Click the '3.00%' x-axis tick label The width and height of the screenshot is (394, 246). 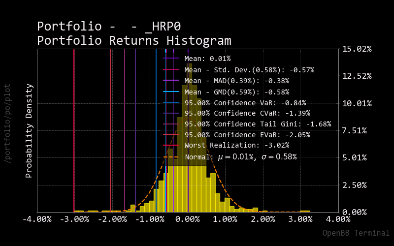(300, 219)
